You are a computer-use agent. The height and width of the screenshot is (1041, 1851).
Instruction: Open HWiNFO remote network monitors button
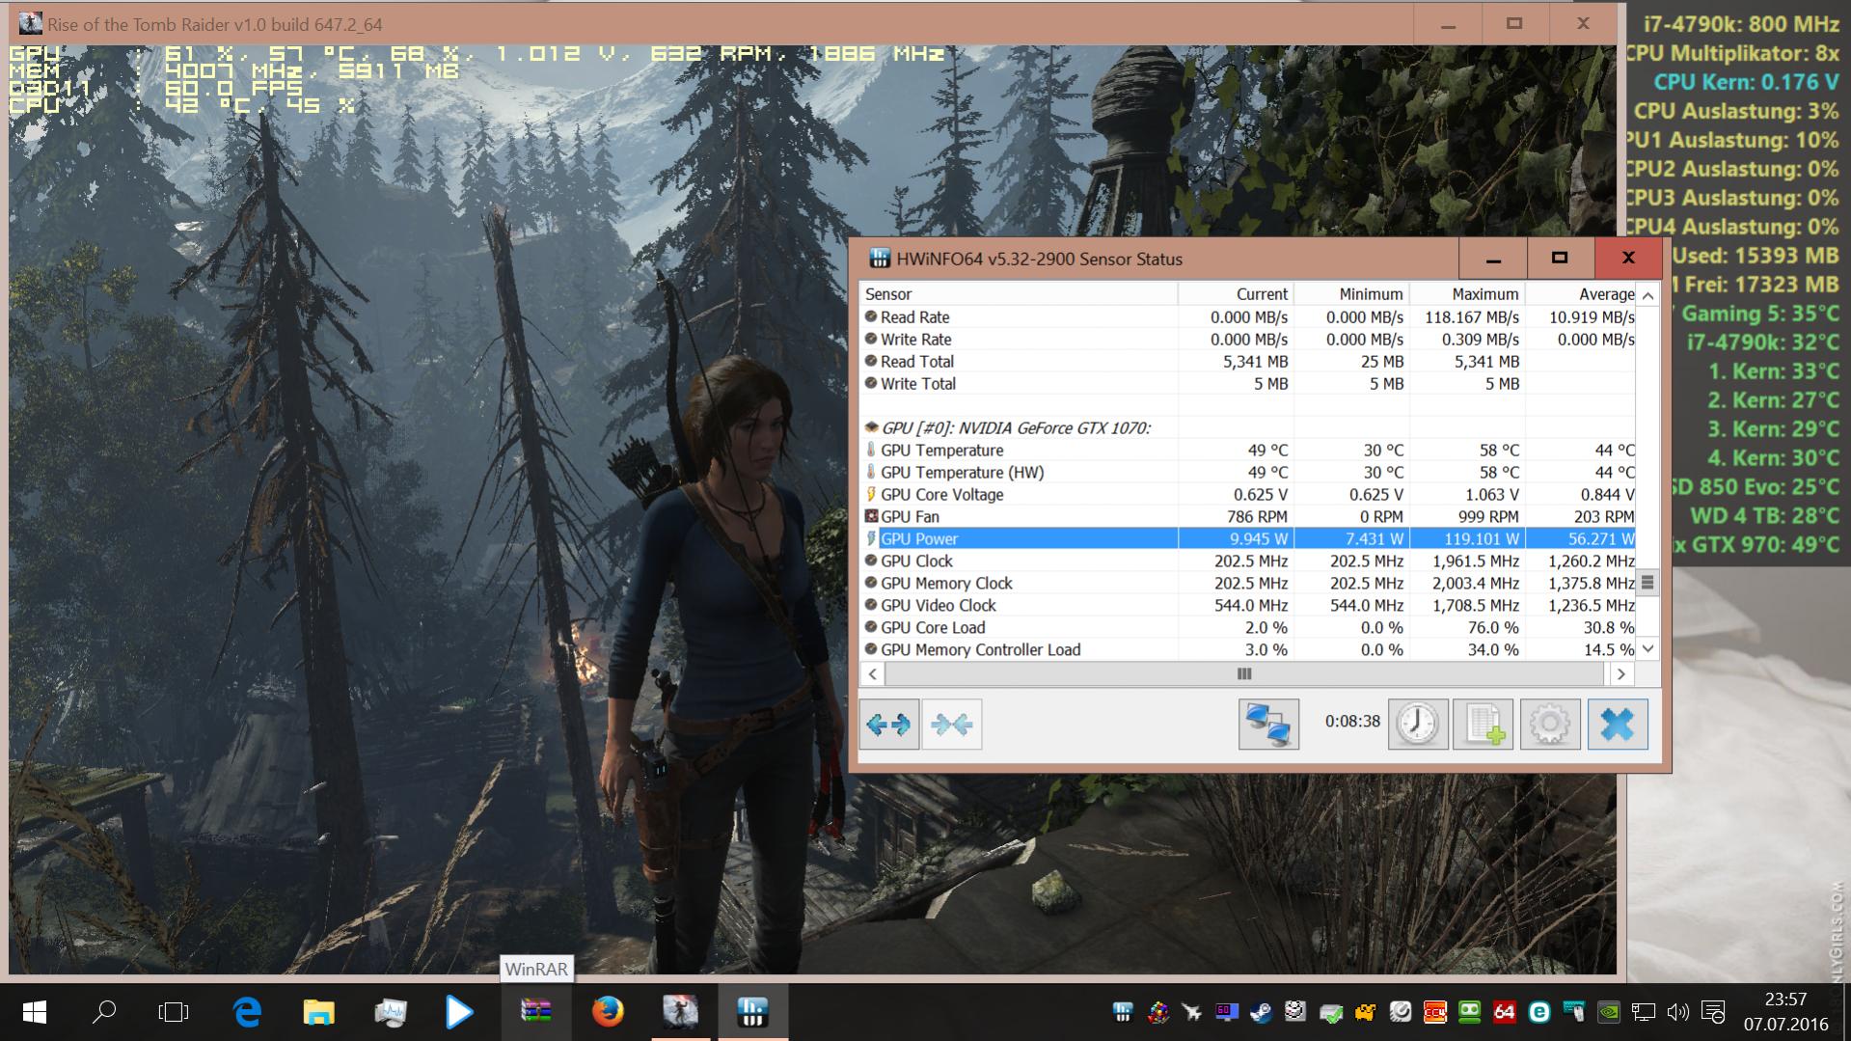(x=1268, y=725)
